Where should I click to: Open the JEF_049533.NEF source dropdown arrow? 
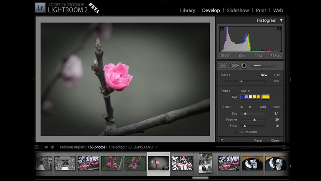click(x=157, y=147)
